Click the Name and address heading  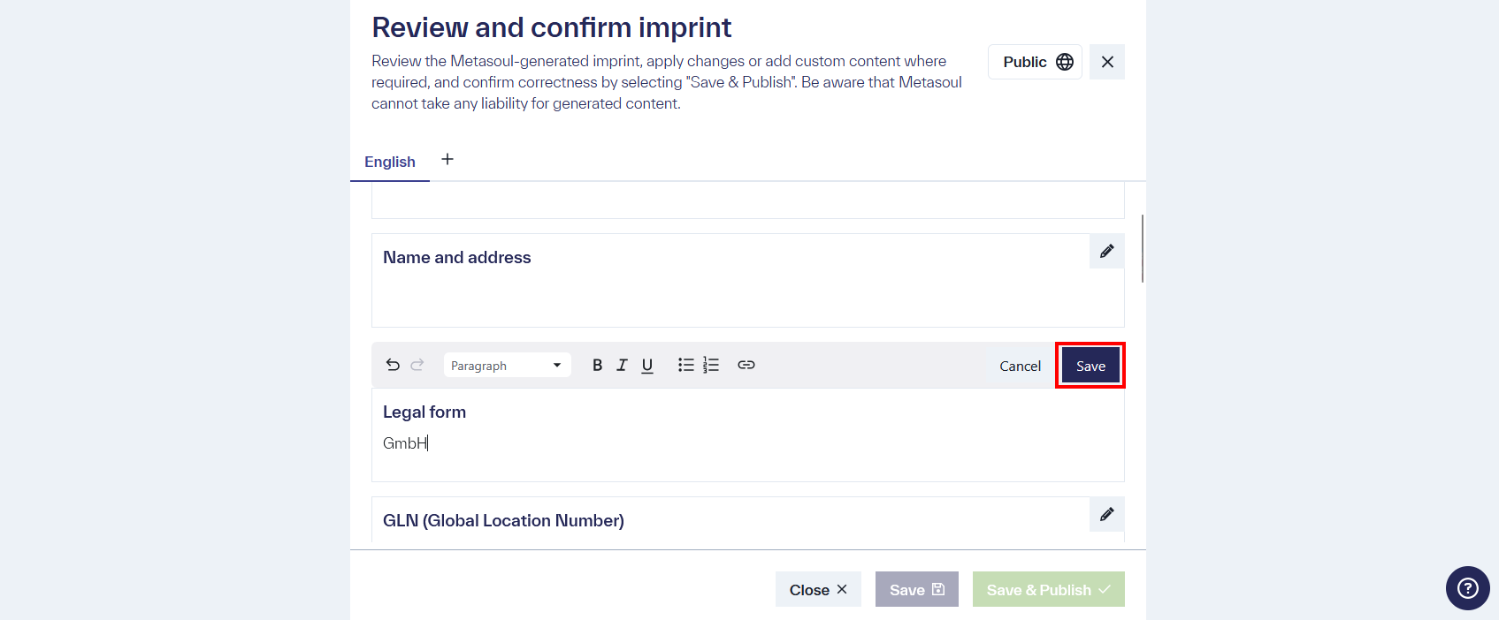[x=457, y=257]
